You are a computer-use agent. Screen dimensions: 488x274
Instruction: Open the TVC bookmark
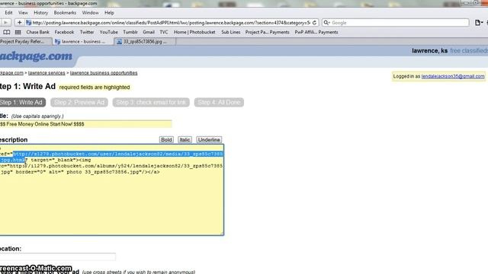(x=164, y=32)
